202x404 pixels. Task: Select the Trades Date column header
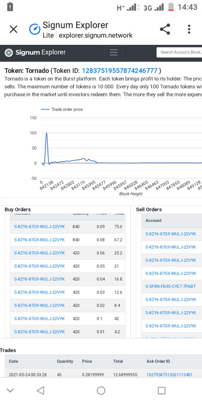tap(14, 361)
